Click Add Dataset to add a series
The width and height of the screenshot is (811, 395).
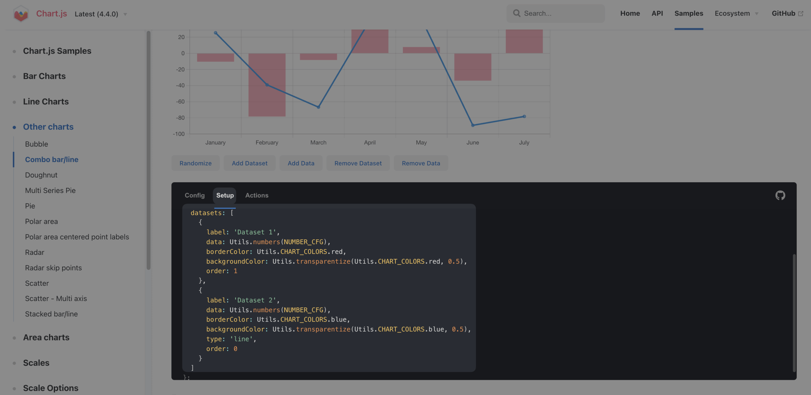(x=249, y=163)
